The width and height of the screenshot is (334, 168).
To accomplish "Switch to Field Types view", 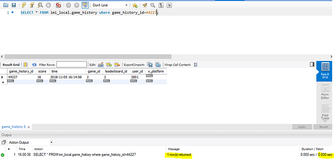I will point(325,111).
